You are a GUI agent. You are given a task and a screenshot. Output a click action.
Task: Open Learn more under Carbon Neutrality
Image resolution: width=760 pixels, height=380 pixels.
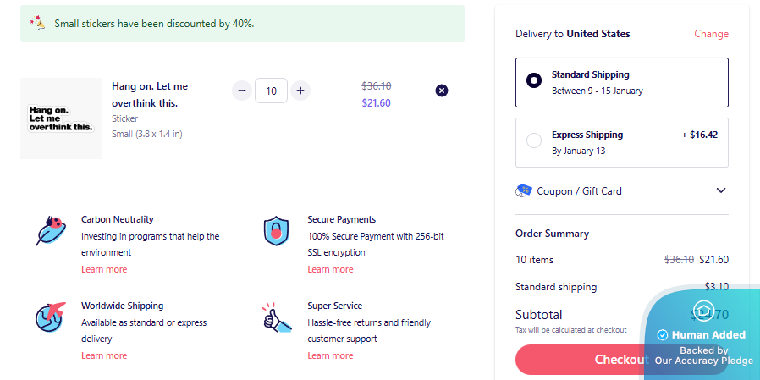pyautogui.click(x=104, y=269)
